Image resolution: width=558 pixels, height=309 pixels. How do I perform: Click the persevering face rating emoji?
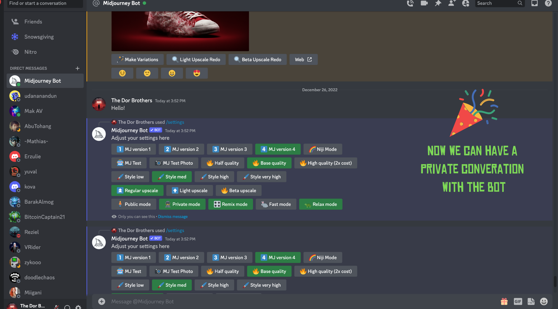[x=122, y=73]
